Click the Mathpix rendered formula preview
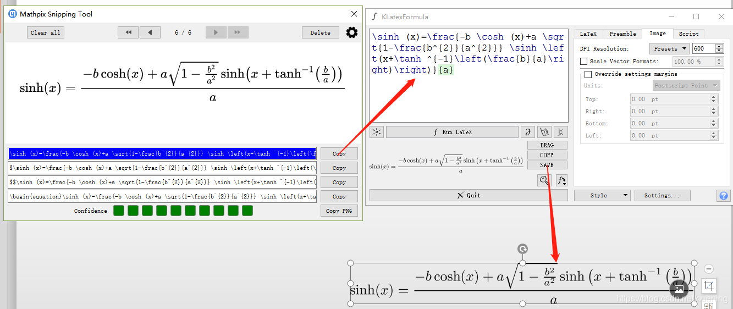 pos(182,81)
